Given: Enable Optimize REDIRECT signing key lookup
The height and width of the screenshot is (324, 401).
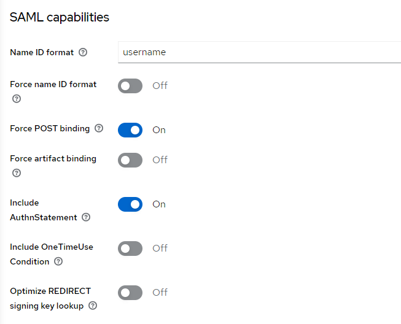Looking at the screenshot, I should [x=130, y=293].
